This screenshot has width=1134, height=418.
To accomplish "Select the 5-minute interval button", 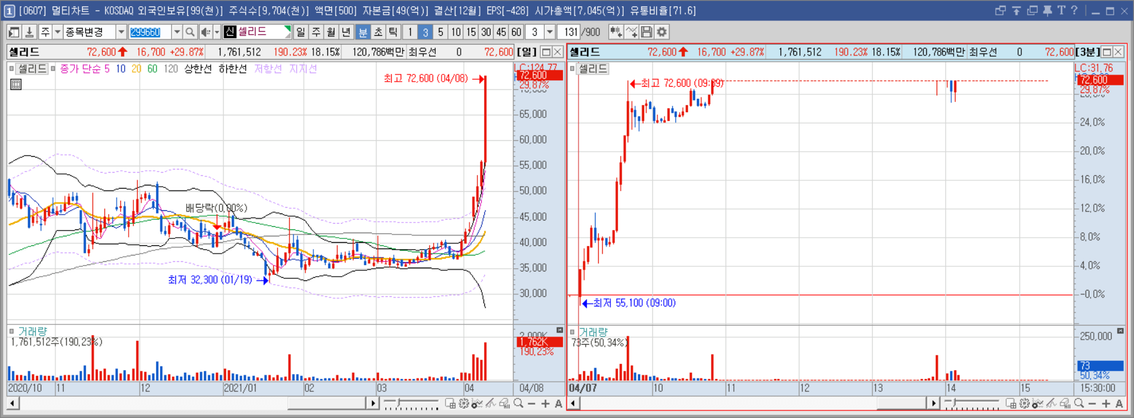I will click(440, 32).
